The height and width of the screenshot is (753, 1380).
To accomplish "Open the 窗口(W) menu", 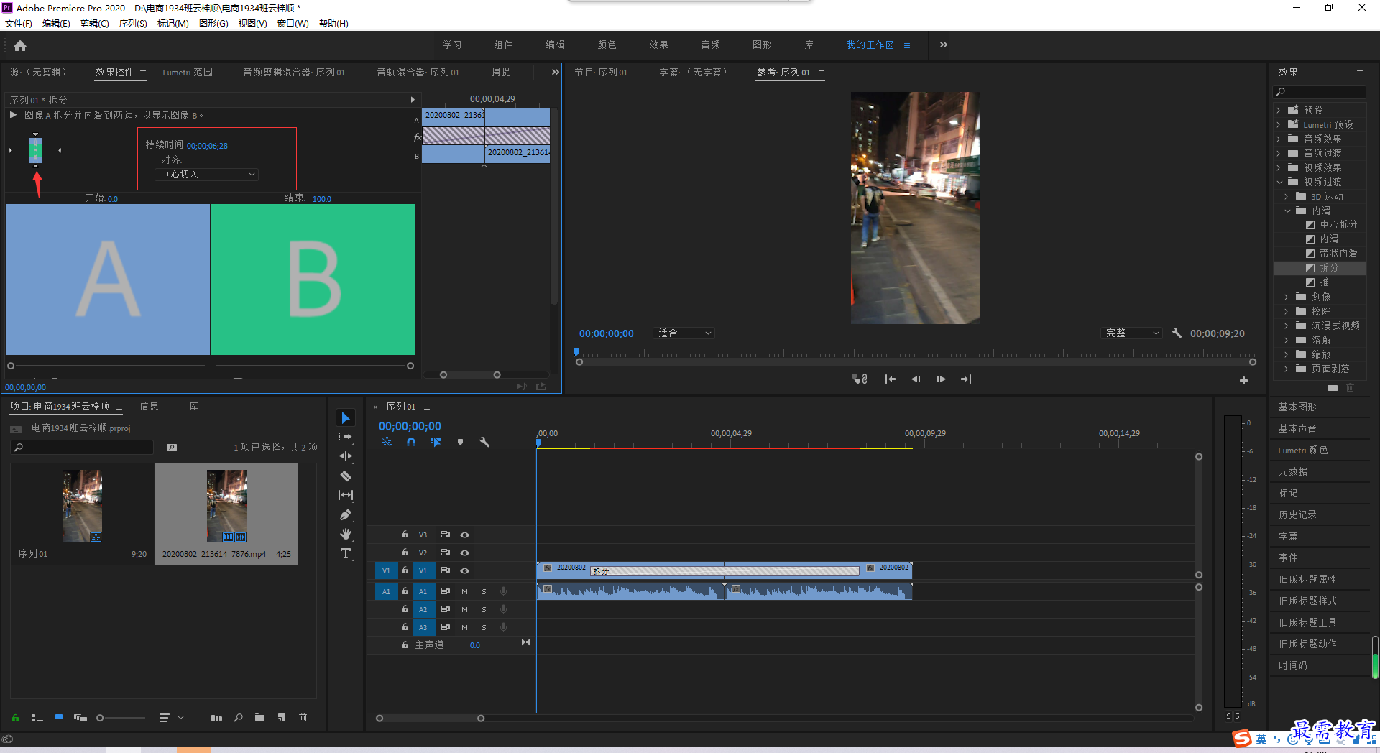I will coord(293,24).
